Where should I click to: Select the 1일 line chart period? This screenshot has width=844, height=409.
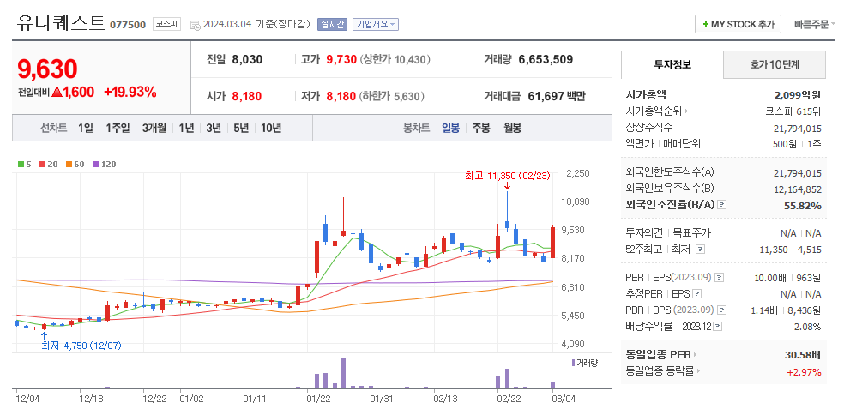(x=86, y=128)
